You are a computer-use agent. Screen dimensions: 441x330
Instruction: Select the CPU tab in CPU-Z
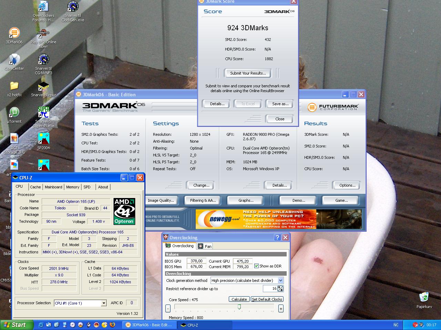click(19, 186)
